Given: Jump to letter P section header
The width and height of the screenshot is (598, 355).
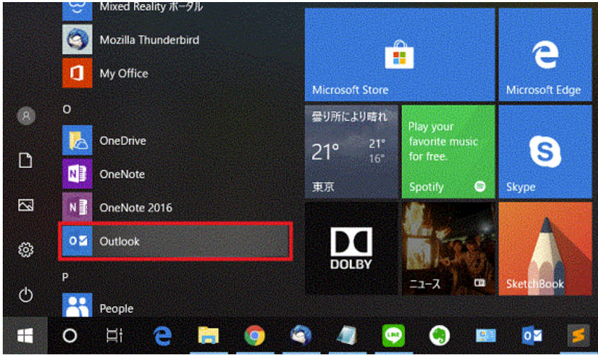Looking at the screenshot, I should click(65, 276).
